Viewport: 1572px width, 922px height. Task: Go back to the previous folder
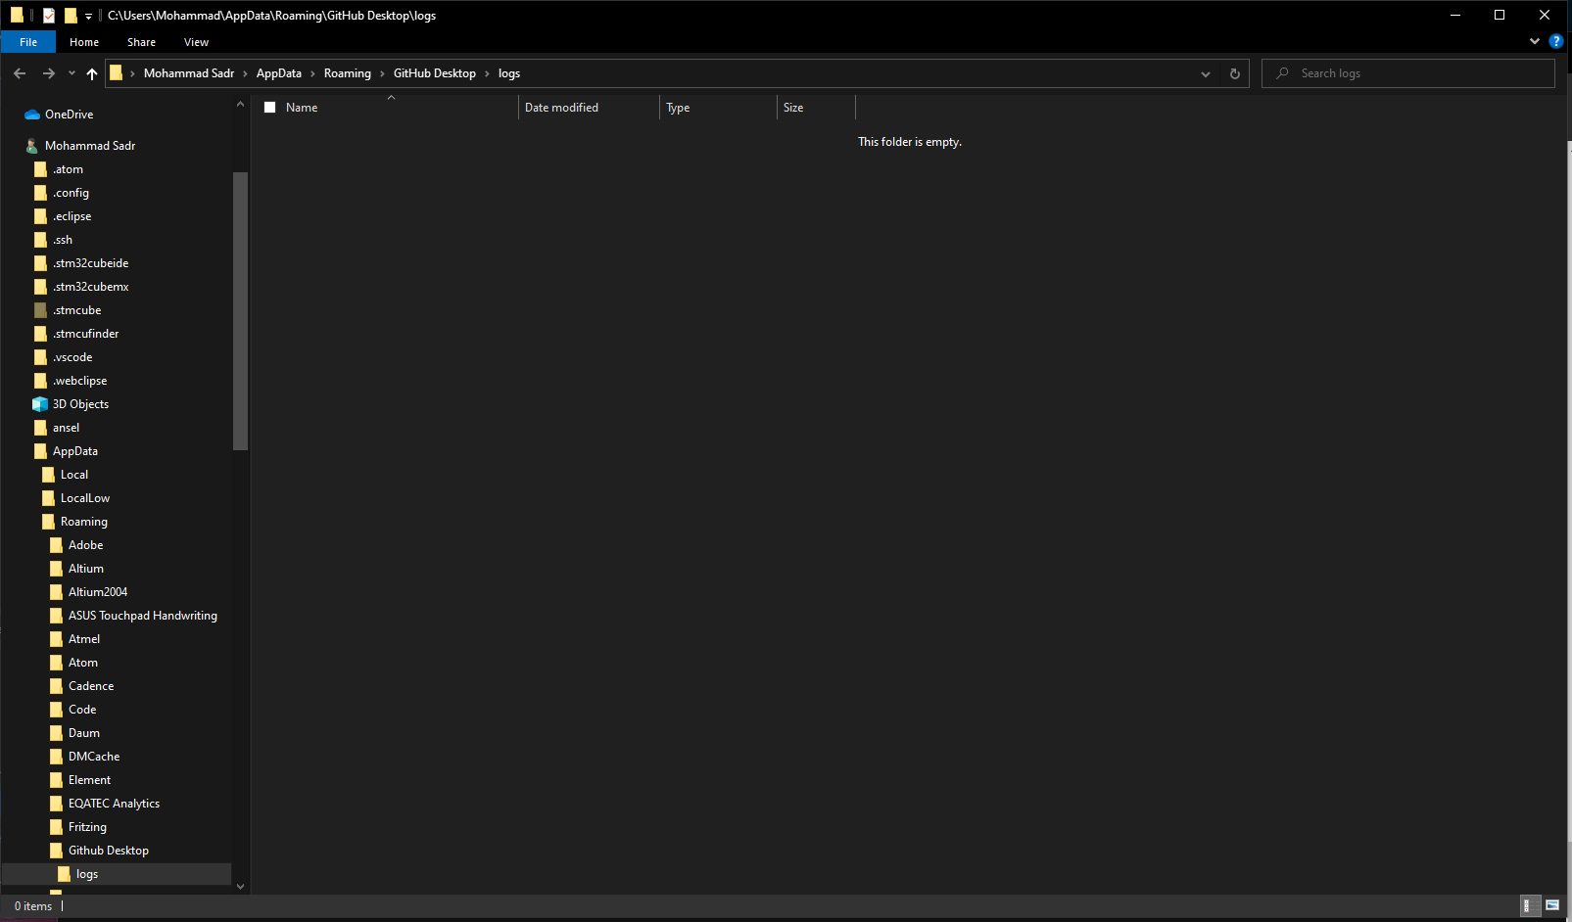click(20, 73)
